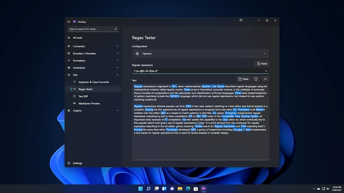The width and height of the screenshot is (344, 193).
Task: Click the search magnifier icon in sidebar
Action: [x=116, y=29]
